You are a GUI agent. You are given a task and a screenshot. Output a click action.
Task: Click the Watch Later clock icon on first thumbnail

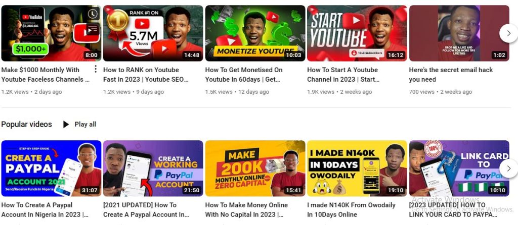coord(93,14)
